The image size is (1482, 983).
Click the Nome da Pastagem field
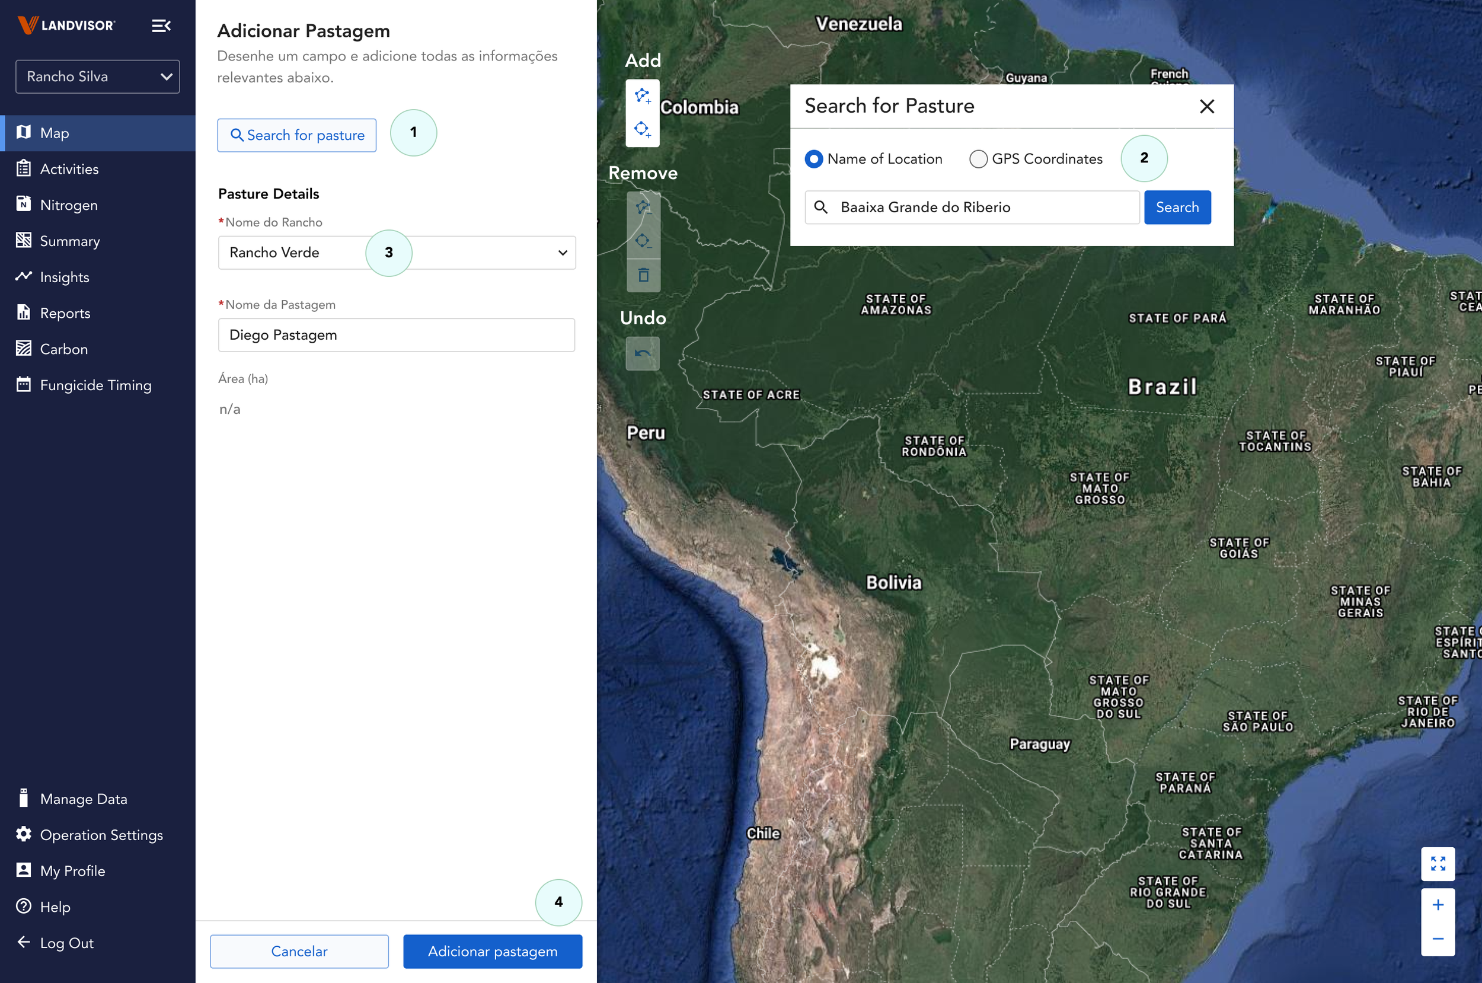[396, 335]
